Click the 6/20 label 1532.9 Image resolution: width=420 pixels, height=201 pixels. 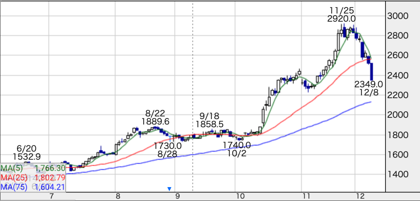[27, 156]
